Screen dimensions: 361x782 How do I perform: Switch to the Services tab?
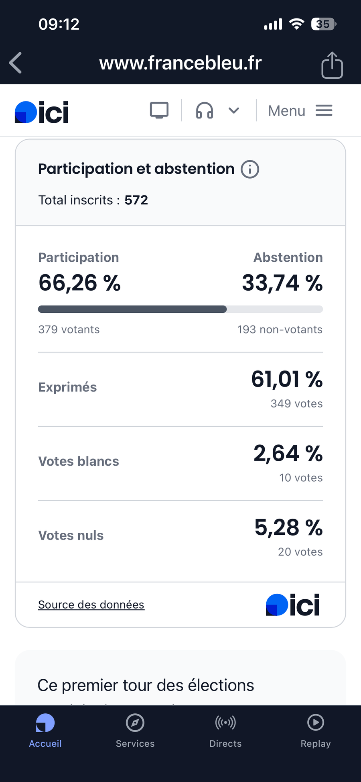tap(135, 731)
